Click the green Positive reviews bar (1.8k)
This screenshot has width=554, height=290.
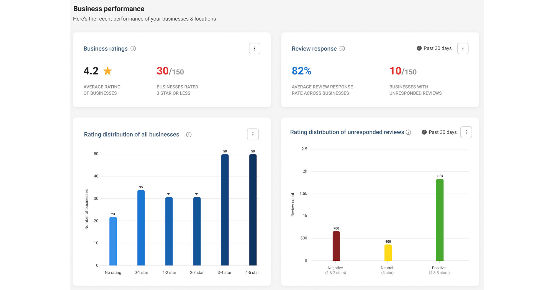(x=440, y=220)
